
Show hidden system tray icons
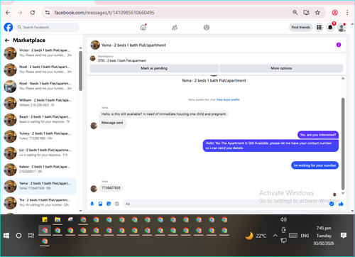tap(275, 236)
